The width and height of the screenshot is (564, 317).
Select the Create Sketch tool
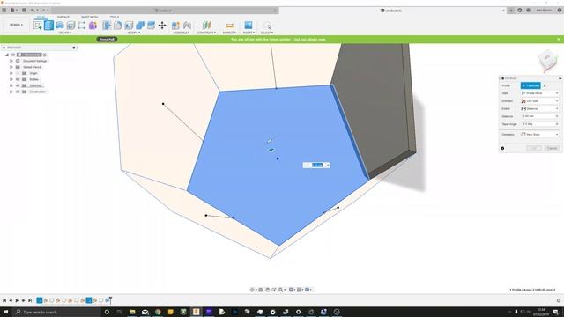[38, 26]
